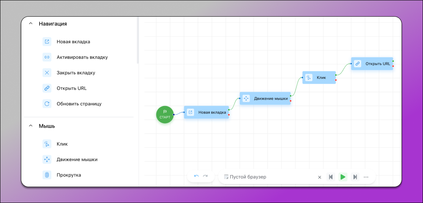Screen dimensions: 423x203
Task: Select the Прокрутка scroll icon
Action: point(47,175)
